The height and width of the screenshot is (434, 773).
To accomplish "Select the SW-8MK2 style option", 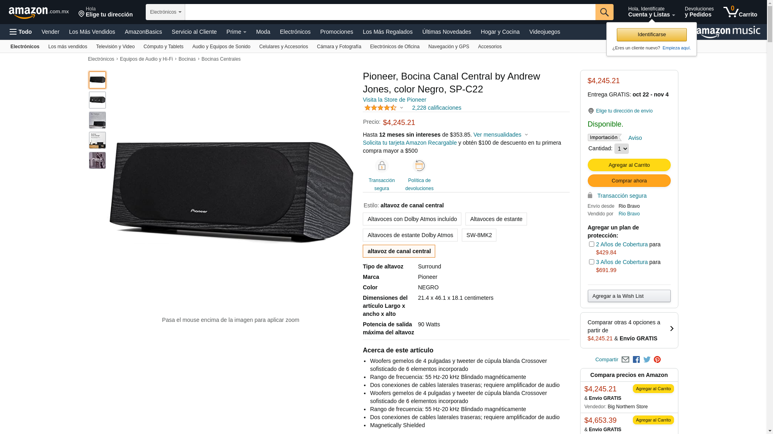I will click(x=479, y=235).
